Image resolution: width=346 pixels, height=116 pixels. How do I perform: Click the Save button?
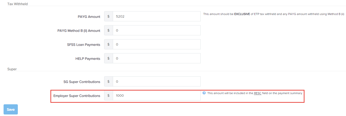[11, 109]
